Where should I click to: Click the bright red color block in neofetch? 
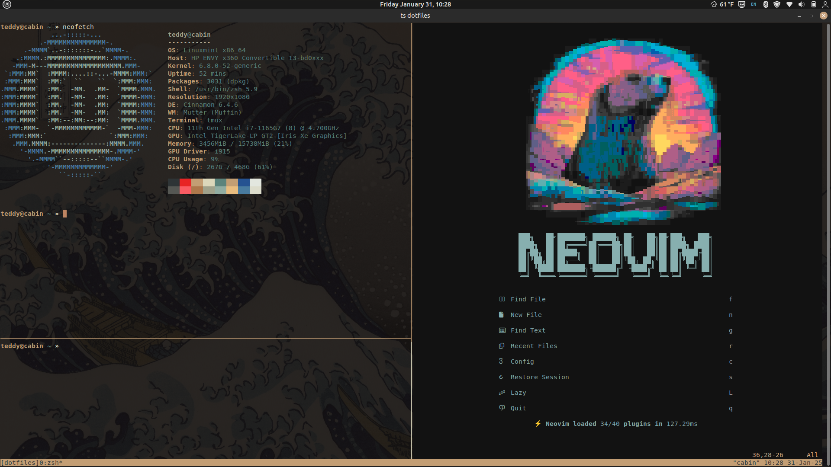[x=185, y=182]
